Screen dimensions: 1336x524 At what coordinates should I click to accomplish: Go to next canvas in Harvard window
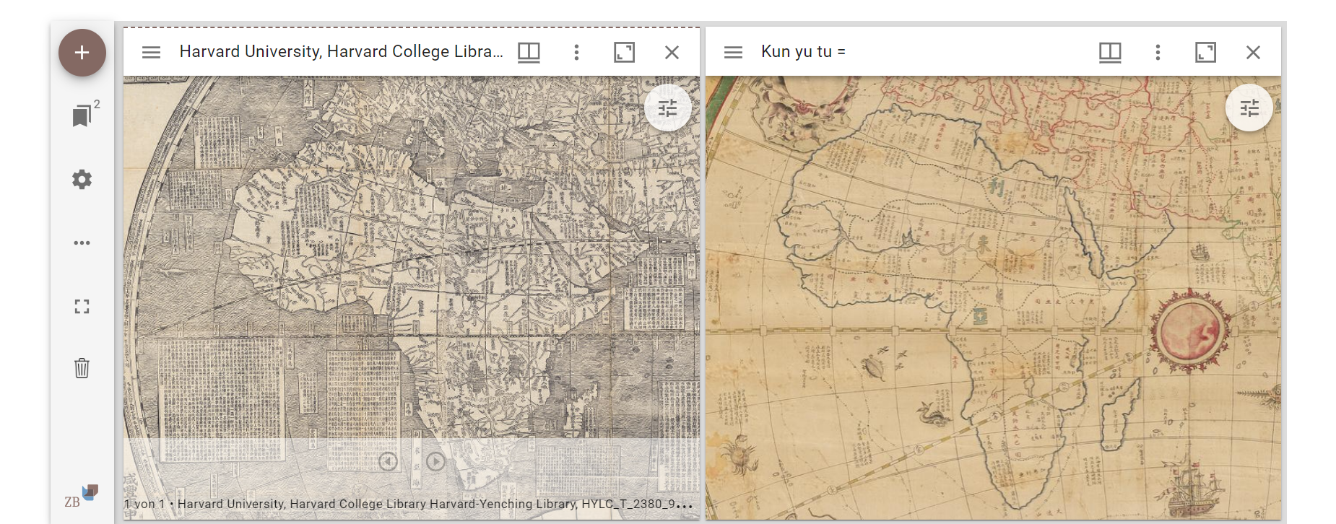436,461
